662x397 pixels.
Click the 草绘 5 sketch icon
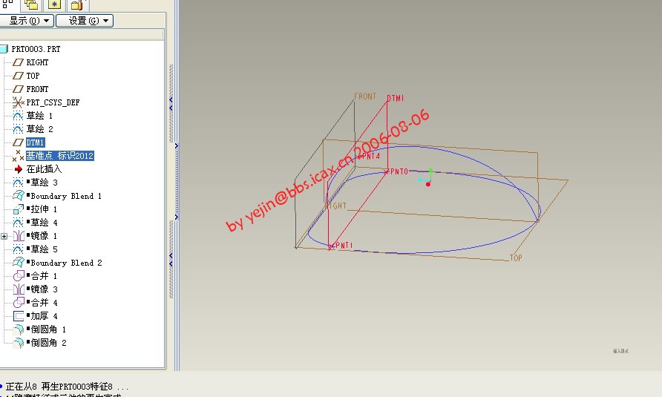[18, 249]
